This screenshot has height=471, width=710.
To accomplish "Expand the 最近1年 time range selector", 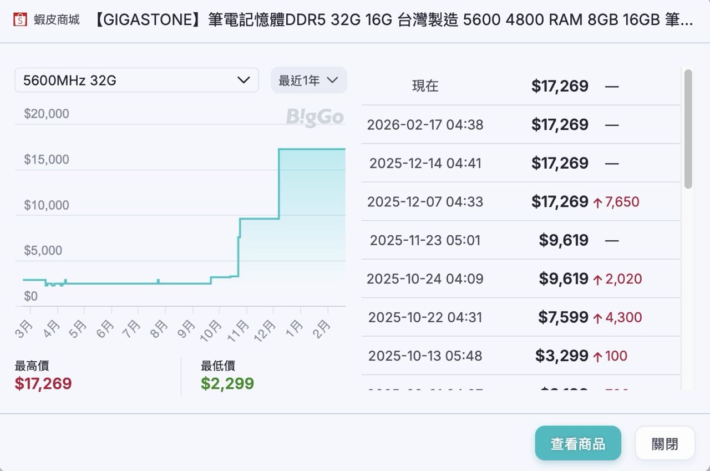I will pyautogui.click(x=308, y=80).
